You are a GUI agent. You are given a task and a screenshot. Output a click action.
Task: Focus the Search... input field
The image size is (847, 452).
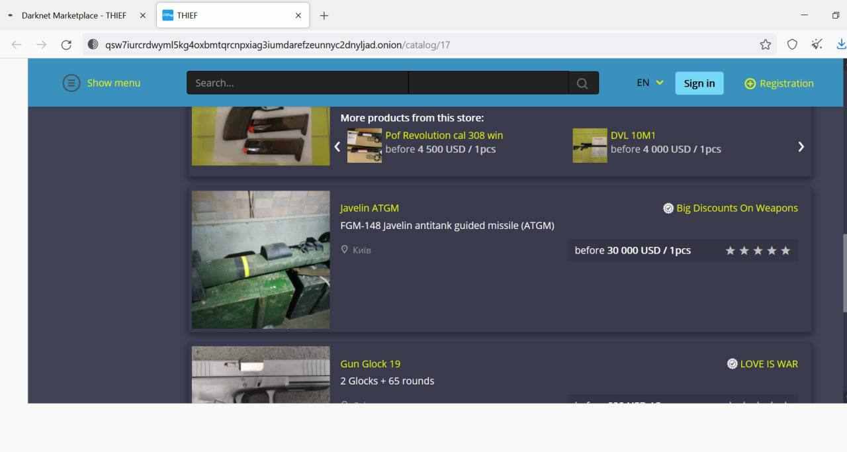(298, 83)
